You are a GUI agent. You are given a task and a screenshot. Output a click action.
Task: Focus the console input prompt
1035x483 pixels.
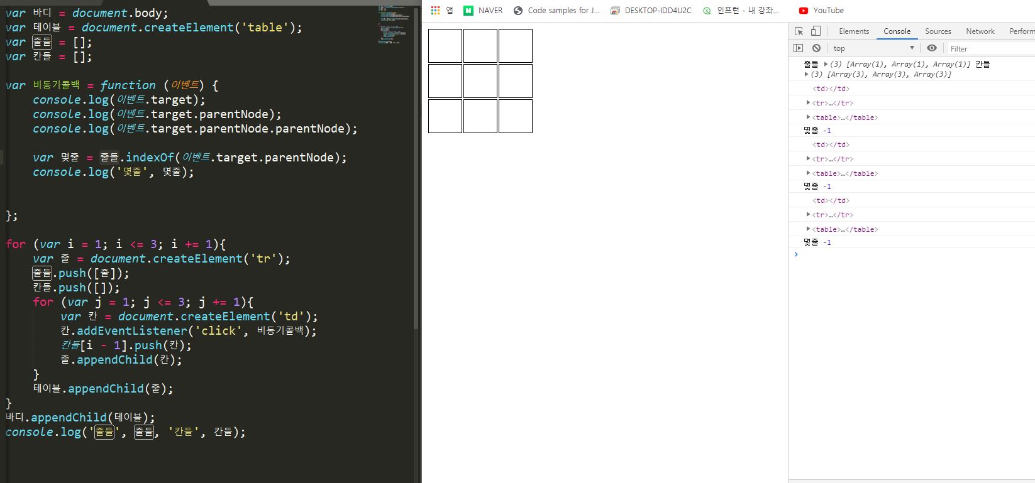coord(915,254)
